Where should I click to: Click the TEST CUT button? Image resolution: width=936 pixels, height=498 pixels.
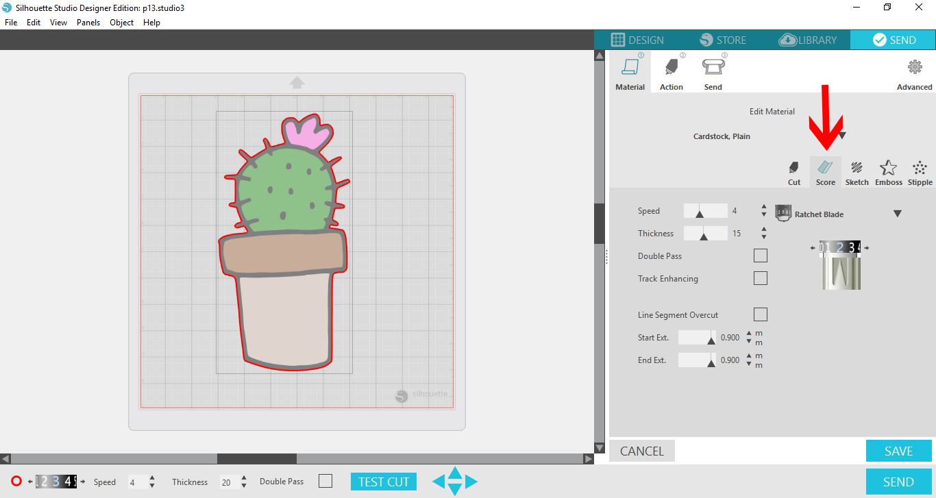[x=383, y=482]
